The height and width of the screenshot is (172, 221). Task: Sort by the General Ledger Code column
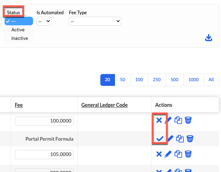pos(104,105)
